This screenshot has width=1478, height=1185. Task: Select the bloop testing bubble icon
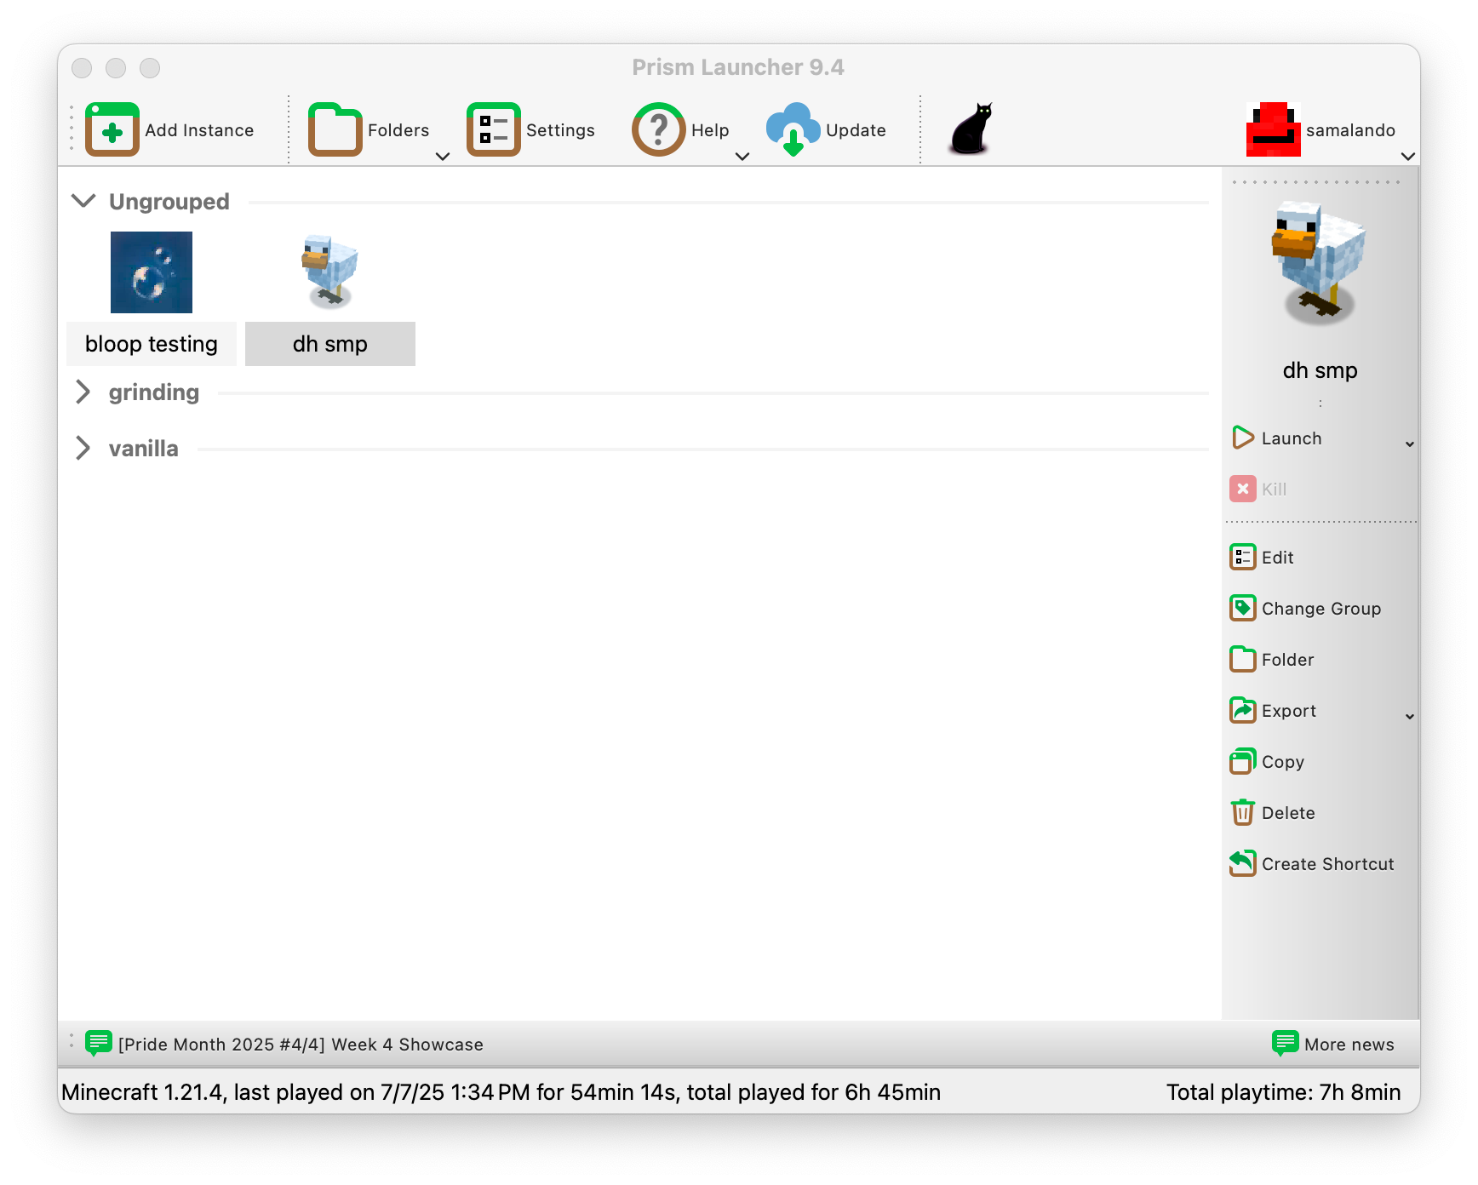152,272
